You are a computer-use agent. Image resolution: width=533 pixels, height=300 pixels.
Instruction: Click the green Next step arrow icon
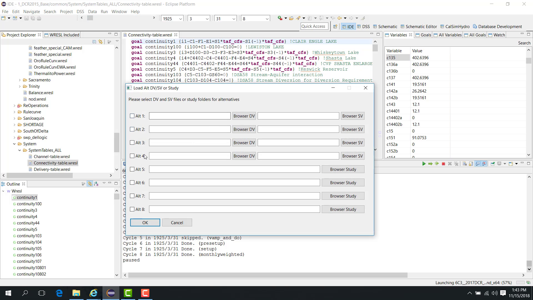tap(430, 164)
